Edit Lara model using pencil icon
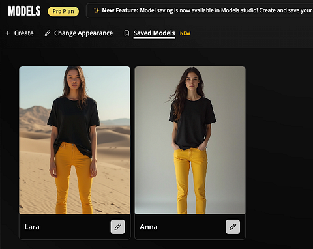The height and width of the screenshot is (249, 313). 118,227
